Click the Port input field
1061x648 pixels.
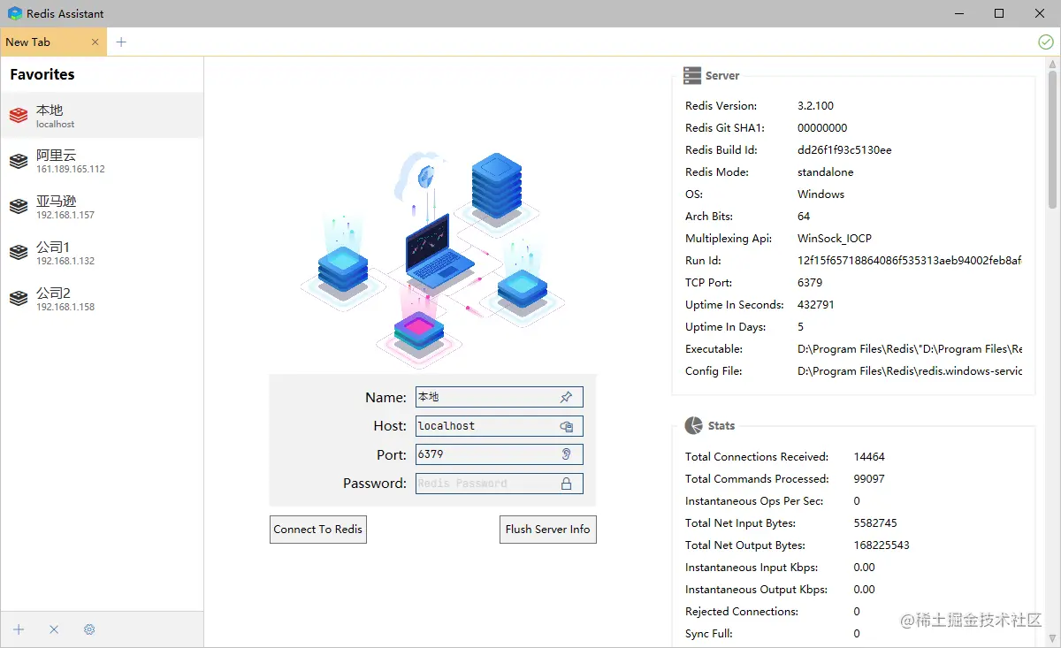pos(500,454)
